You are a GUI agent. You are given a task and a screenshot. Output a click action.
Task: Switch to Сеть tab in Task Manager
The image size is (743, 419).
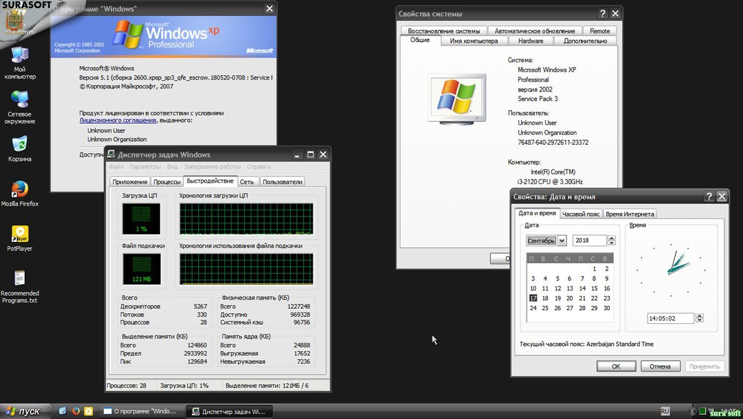(x=247, y=182)
